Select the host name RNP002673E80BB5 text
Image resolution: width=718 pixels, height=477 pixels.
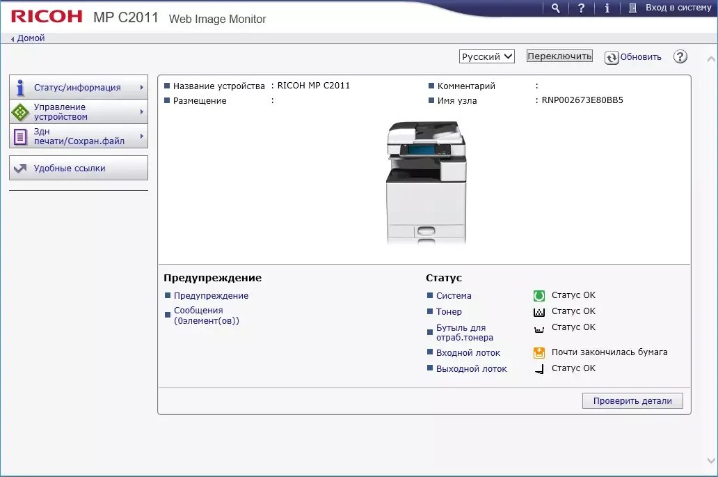point(582,100)
